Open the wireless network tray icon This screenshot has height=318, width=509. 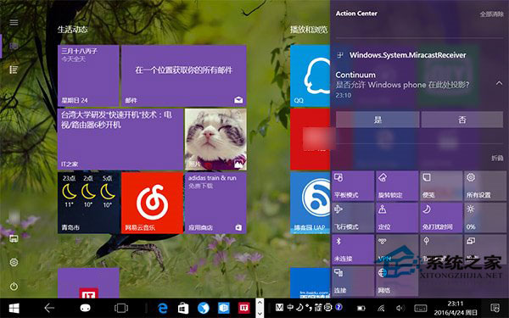(x=382, y=308)
